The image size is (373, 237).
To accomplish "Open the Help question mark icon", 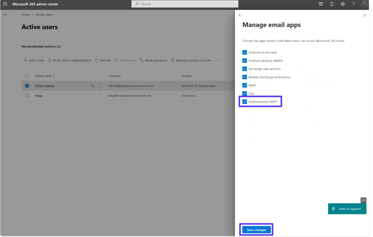I will [x=353, y=4].
